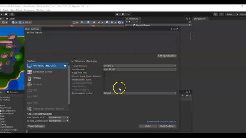This screenshot has width=246, height=138.
Task: Advance one frame with the Step button
Action: click(x=128, y=14)
